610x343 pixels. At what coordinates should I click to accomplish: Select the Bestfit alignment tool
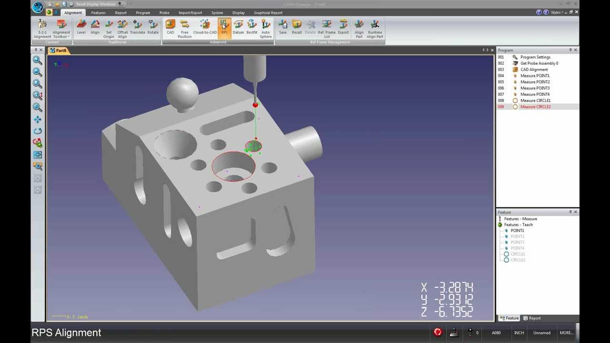[x=252, y=27]
